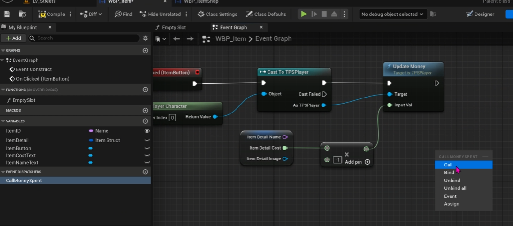The image size is (513, 226).
Task: Compile the blueprint
Action: pyautogui.click(x=52, y=14)
